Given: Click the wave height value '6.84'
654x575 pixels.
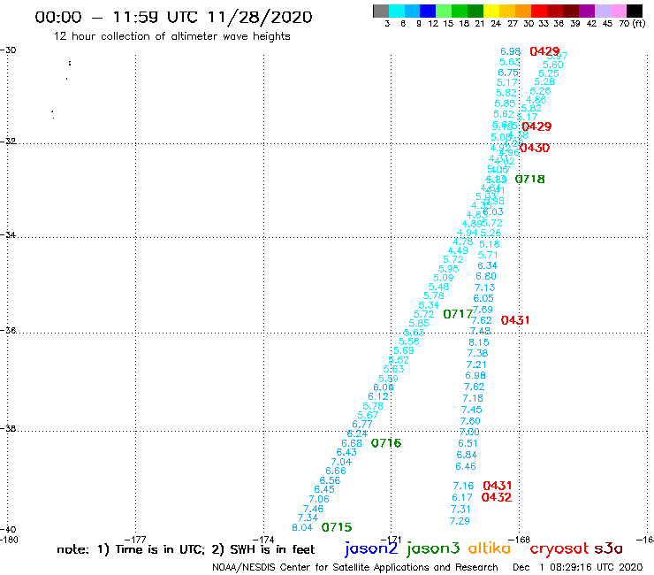Looking at the screenshot, I should coord(467,455).
